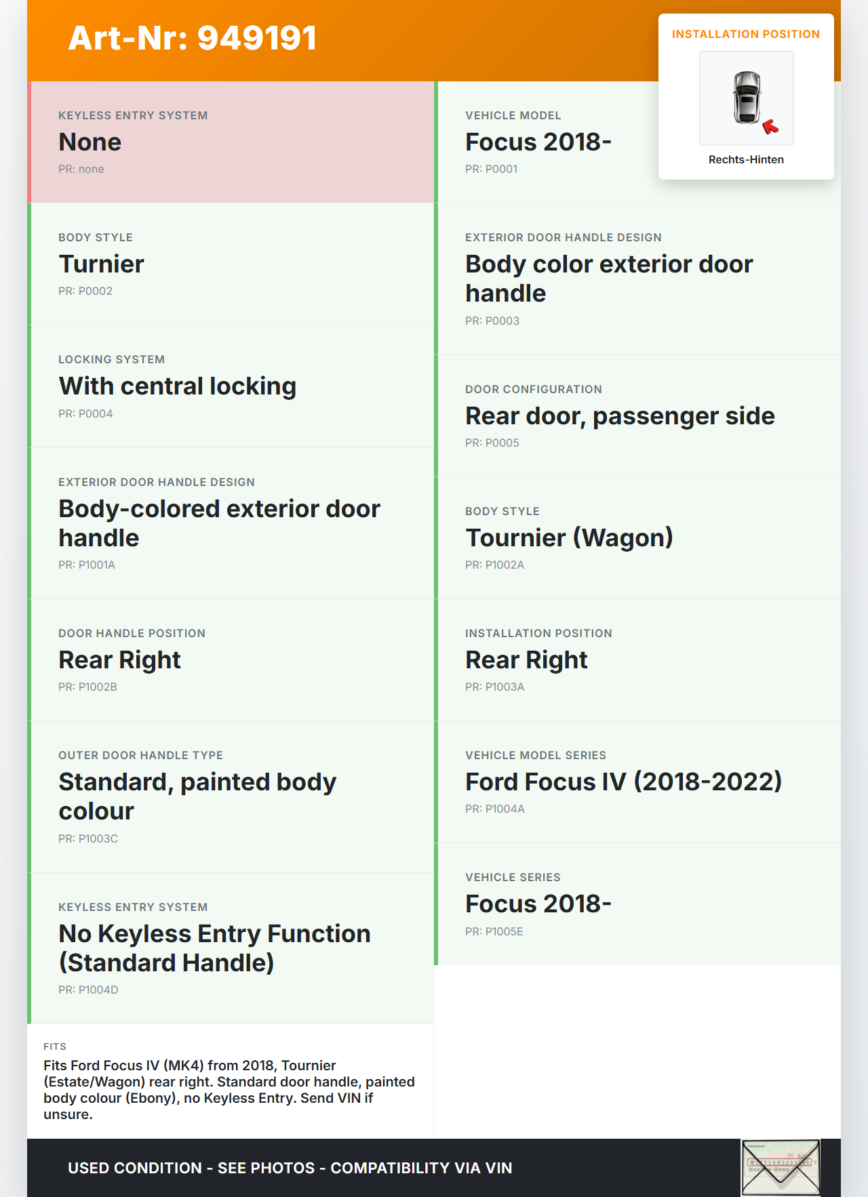
Task: Click the top-view car installation image
Action: tap(746, 98)
